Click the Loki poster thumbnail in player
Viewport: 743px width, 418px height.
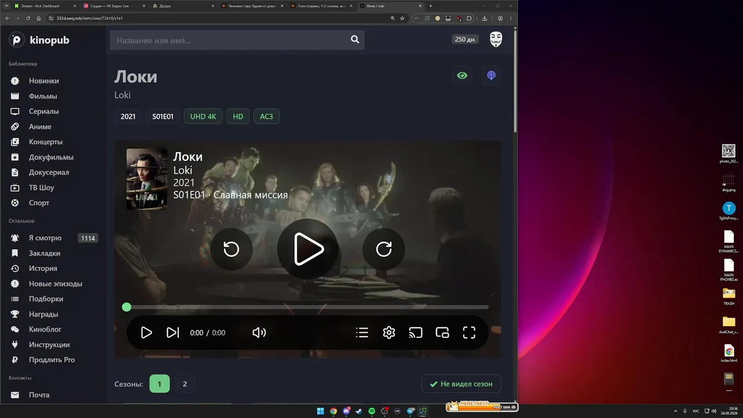[147, 179]
